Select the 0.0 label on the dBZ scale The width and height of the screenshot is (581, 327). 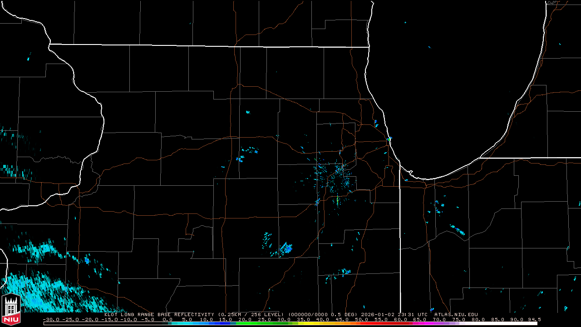(x=167, y=319)
